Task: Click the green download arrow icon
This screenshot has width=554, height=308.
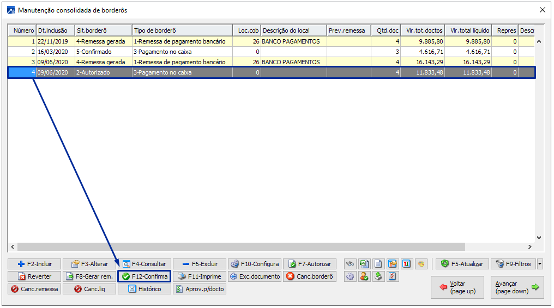Action: tap(378, 276)
